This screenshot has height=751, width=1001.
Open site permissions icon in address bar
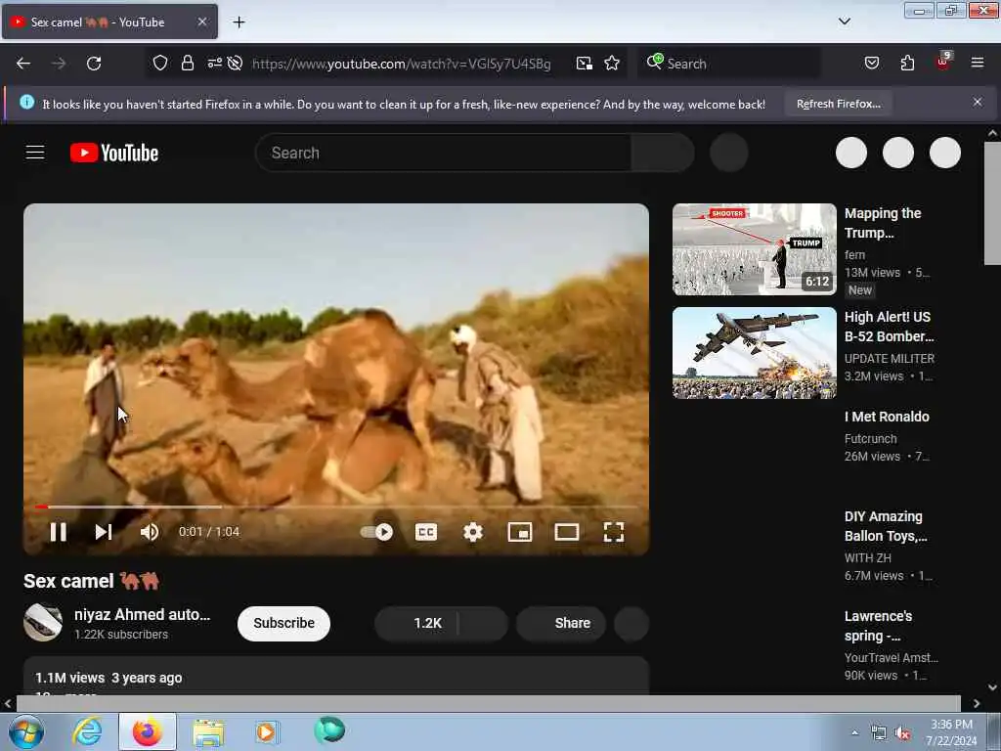214,63
